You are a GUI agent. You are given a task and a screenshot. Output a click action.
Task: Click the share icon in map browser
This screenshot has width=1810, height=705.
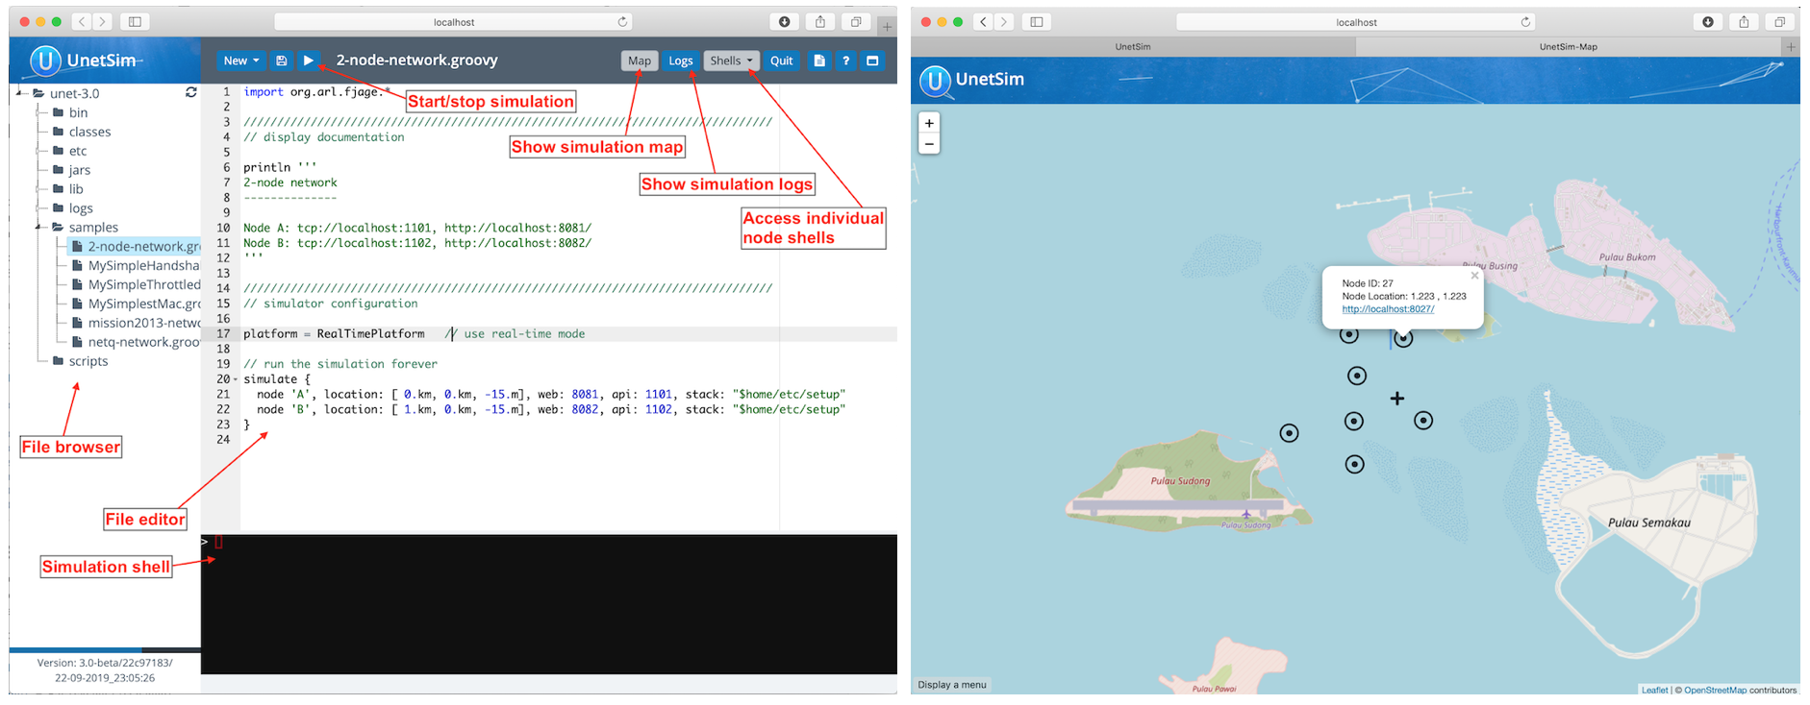(1744, 22)
